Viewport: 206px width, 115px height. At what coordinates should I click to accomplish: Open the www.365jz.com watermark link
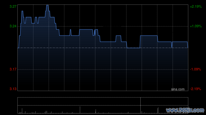tap(185, 110)
